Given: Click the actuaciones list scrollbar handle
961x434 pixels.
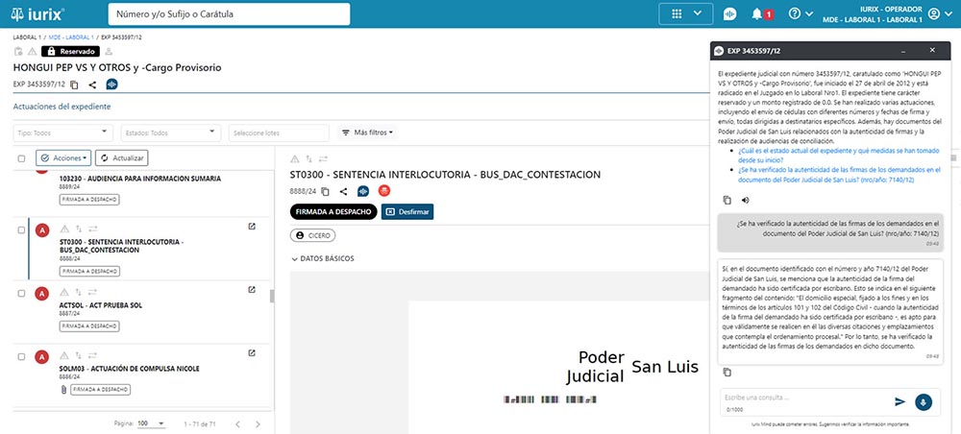Looking at the screenshot, I should pyautogui.click(x=271, y=295).
